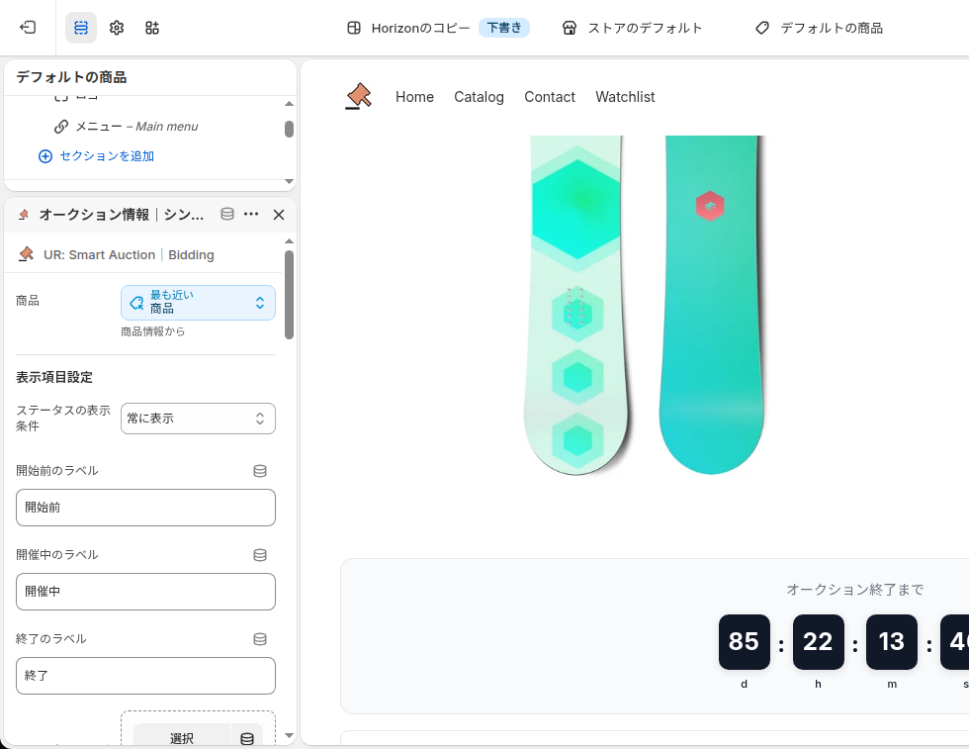The height and width of the screenshot is (749, 969).
Task: Click the tag icon beside デフォルトの商品
Action: click(x=762, y=28)
